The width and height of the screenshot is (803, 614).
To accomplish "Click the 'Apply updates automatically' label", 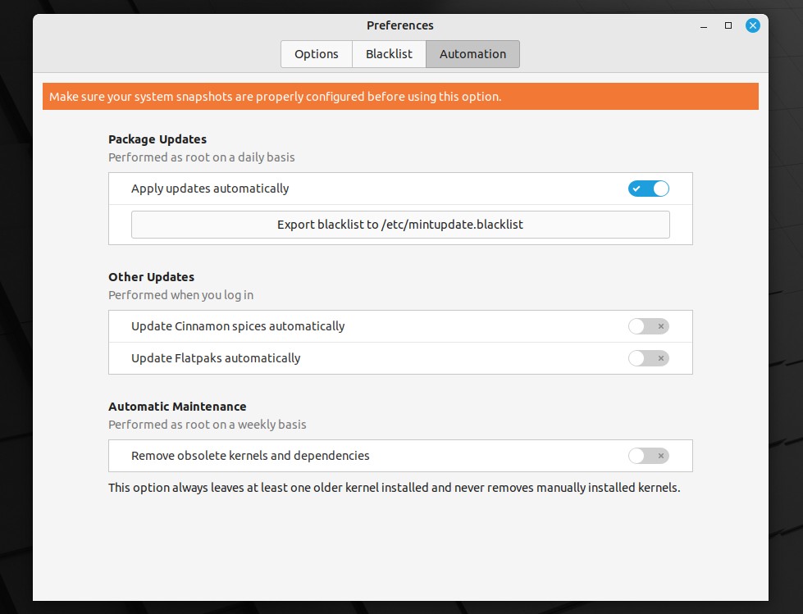I will [x=210, y=189].
